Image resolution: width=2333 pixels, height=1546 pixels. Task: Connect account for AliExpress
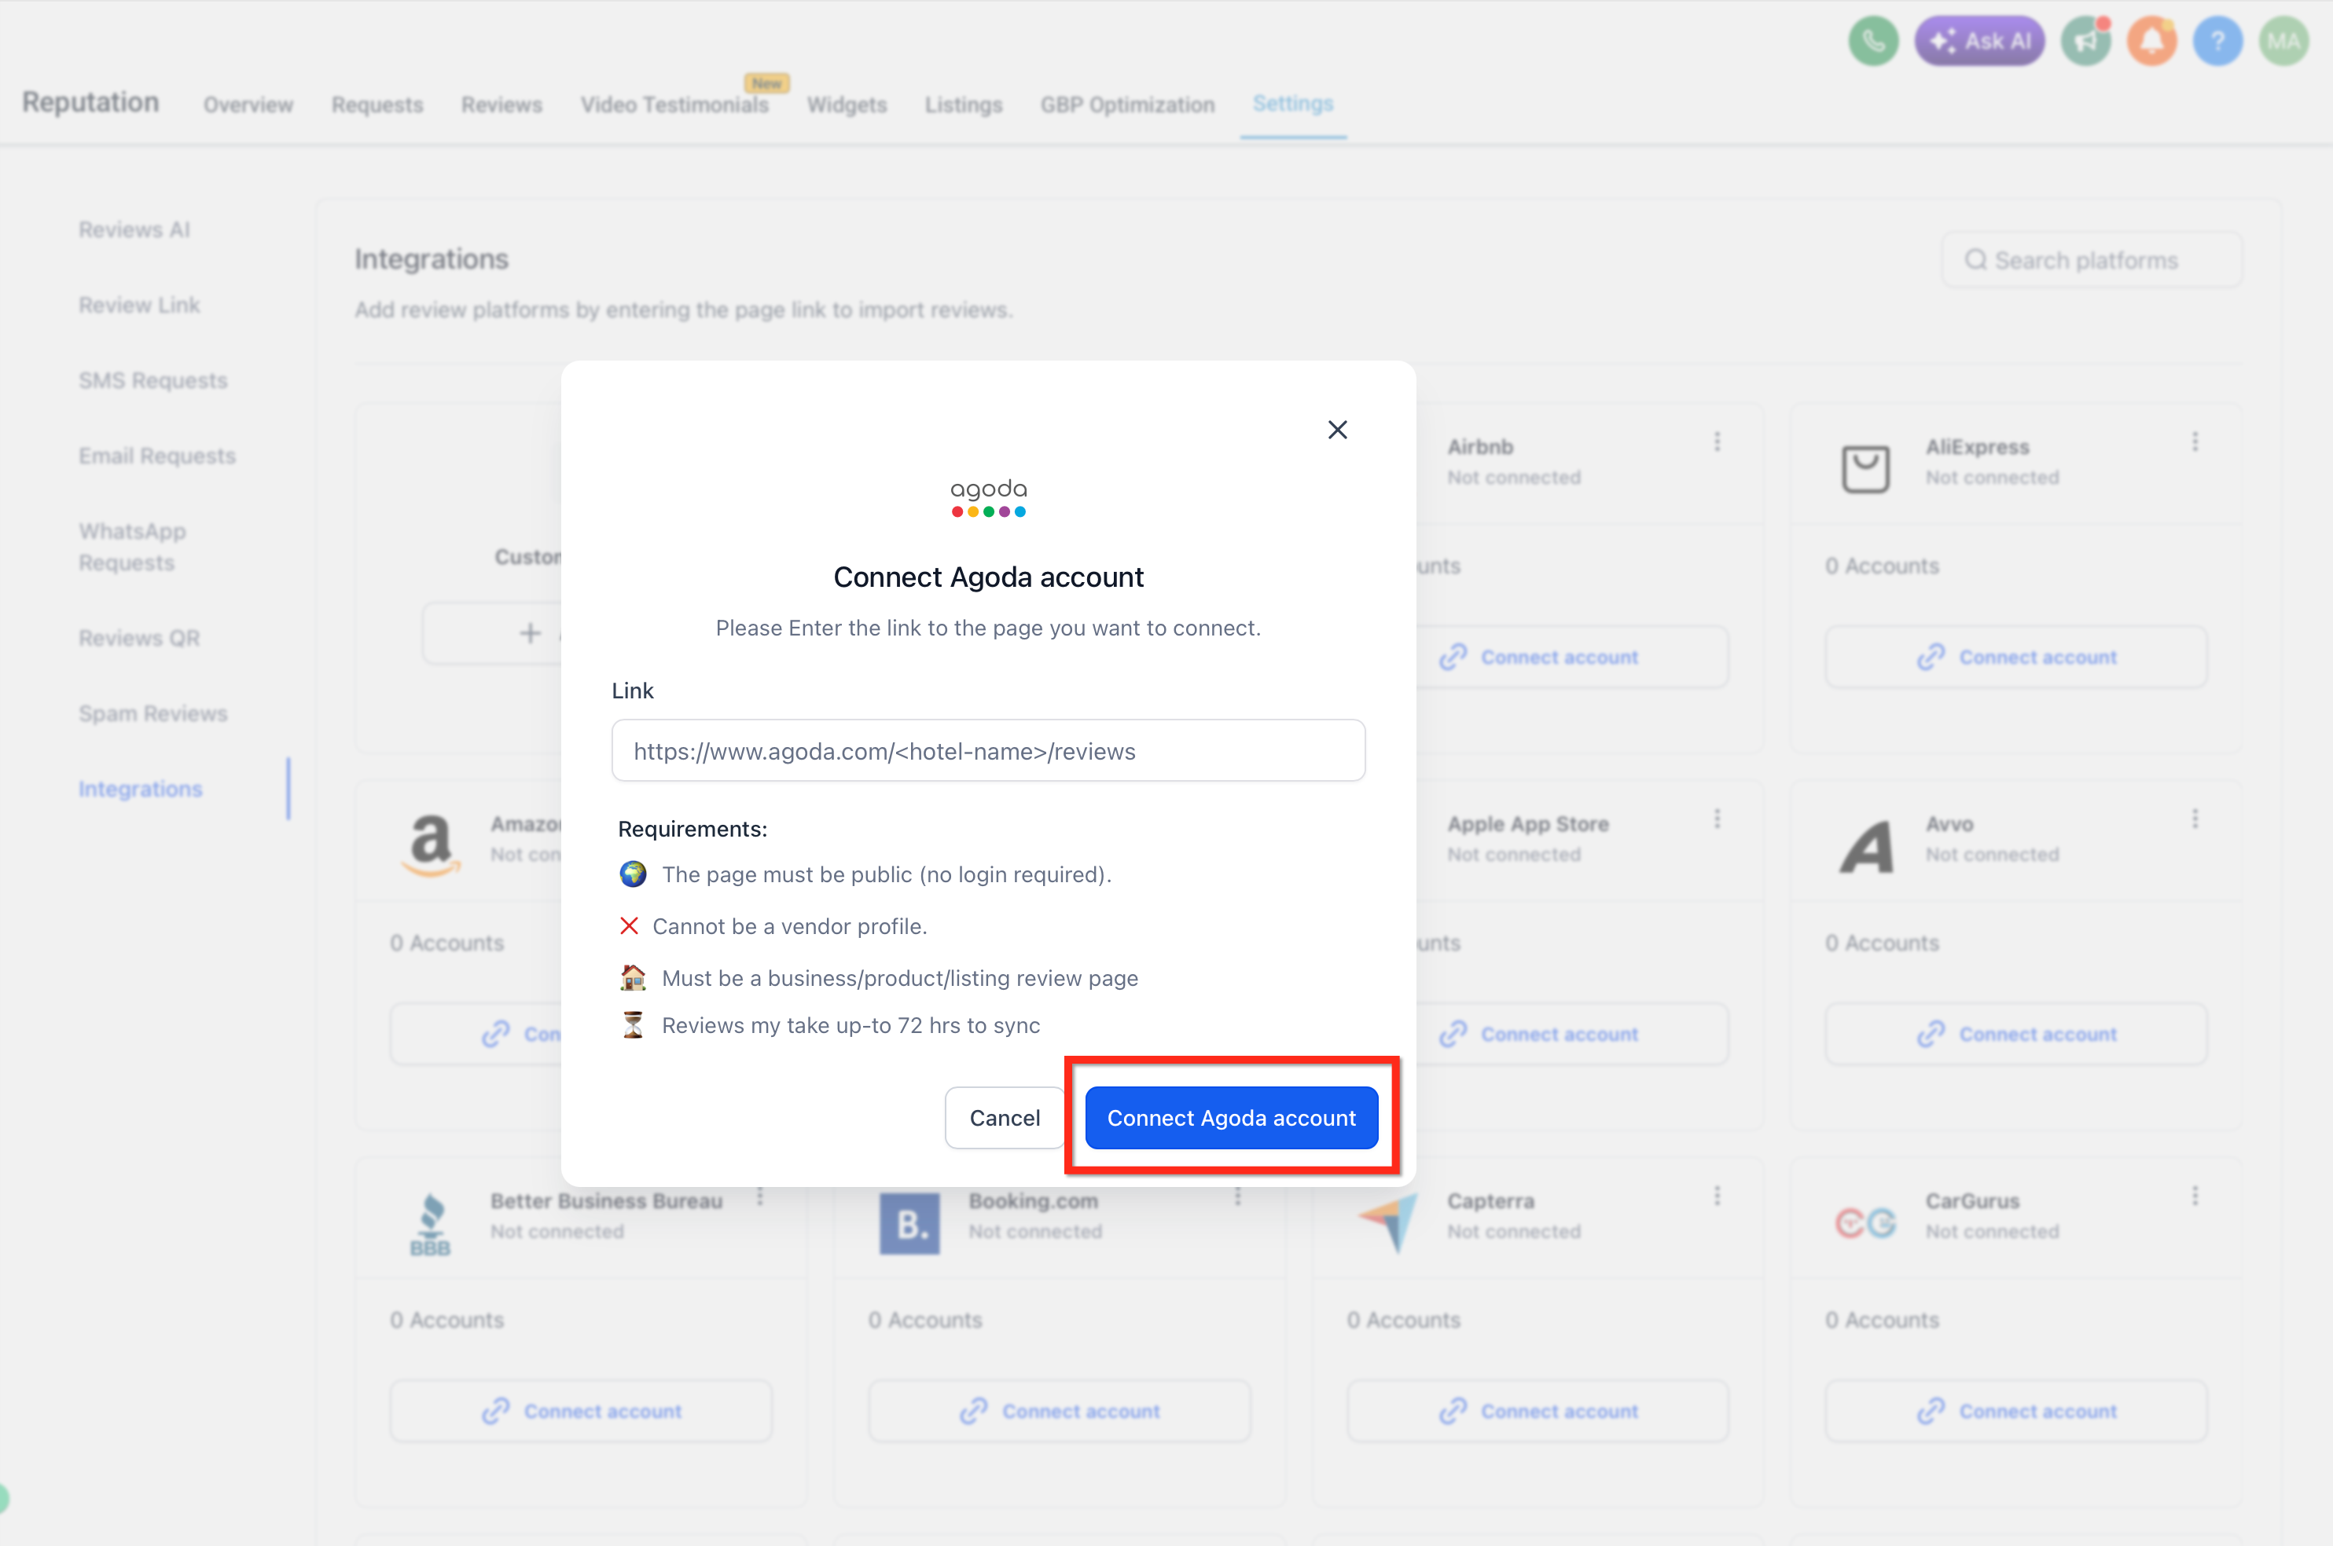(2016, 658)
